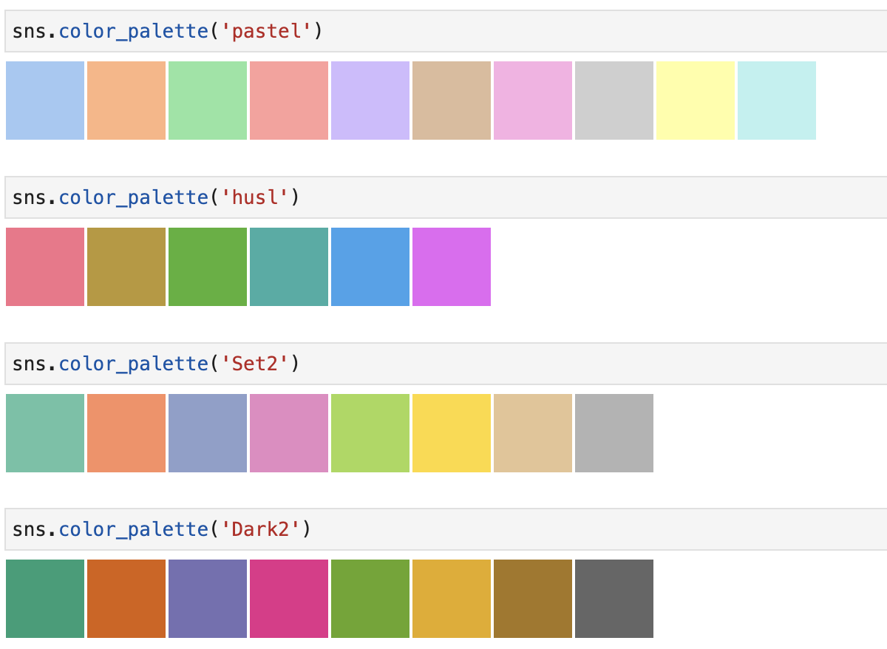Viewport: 887px width, 649px height.
Task: Pick the purple swatch in Dark2 palette
Action: (208, 599)
